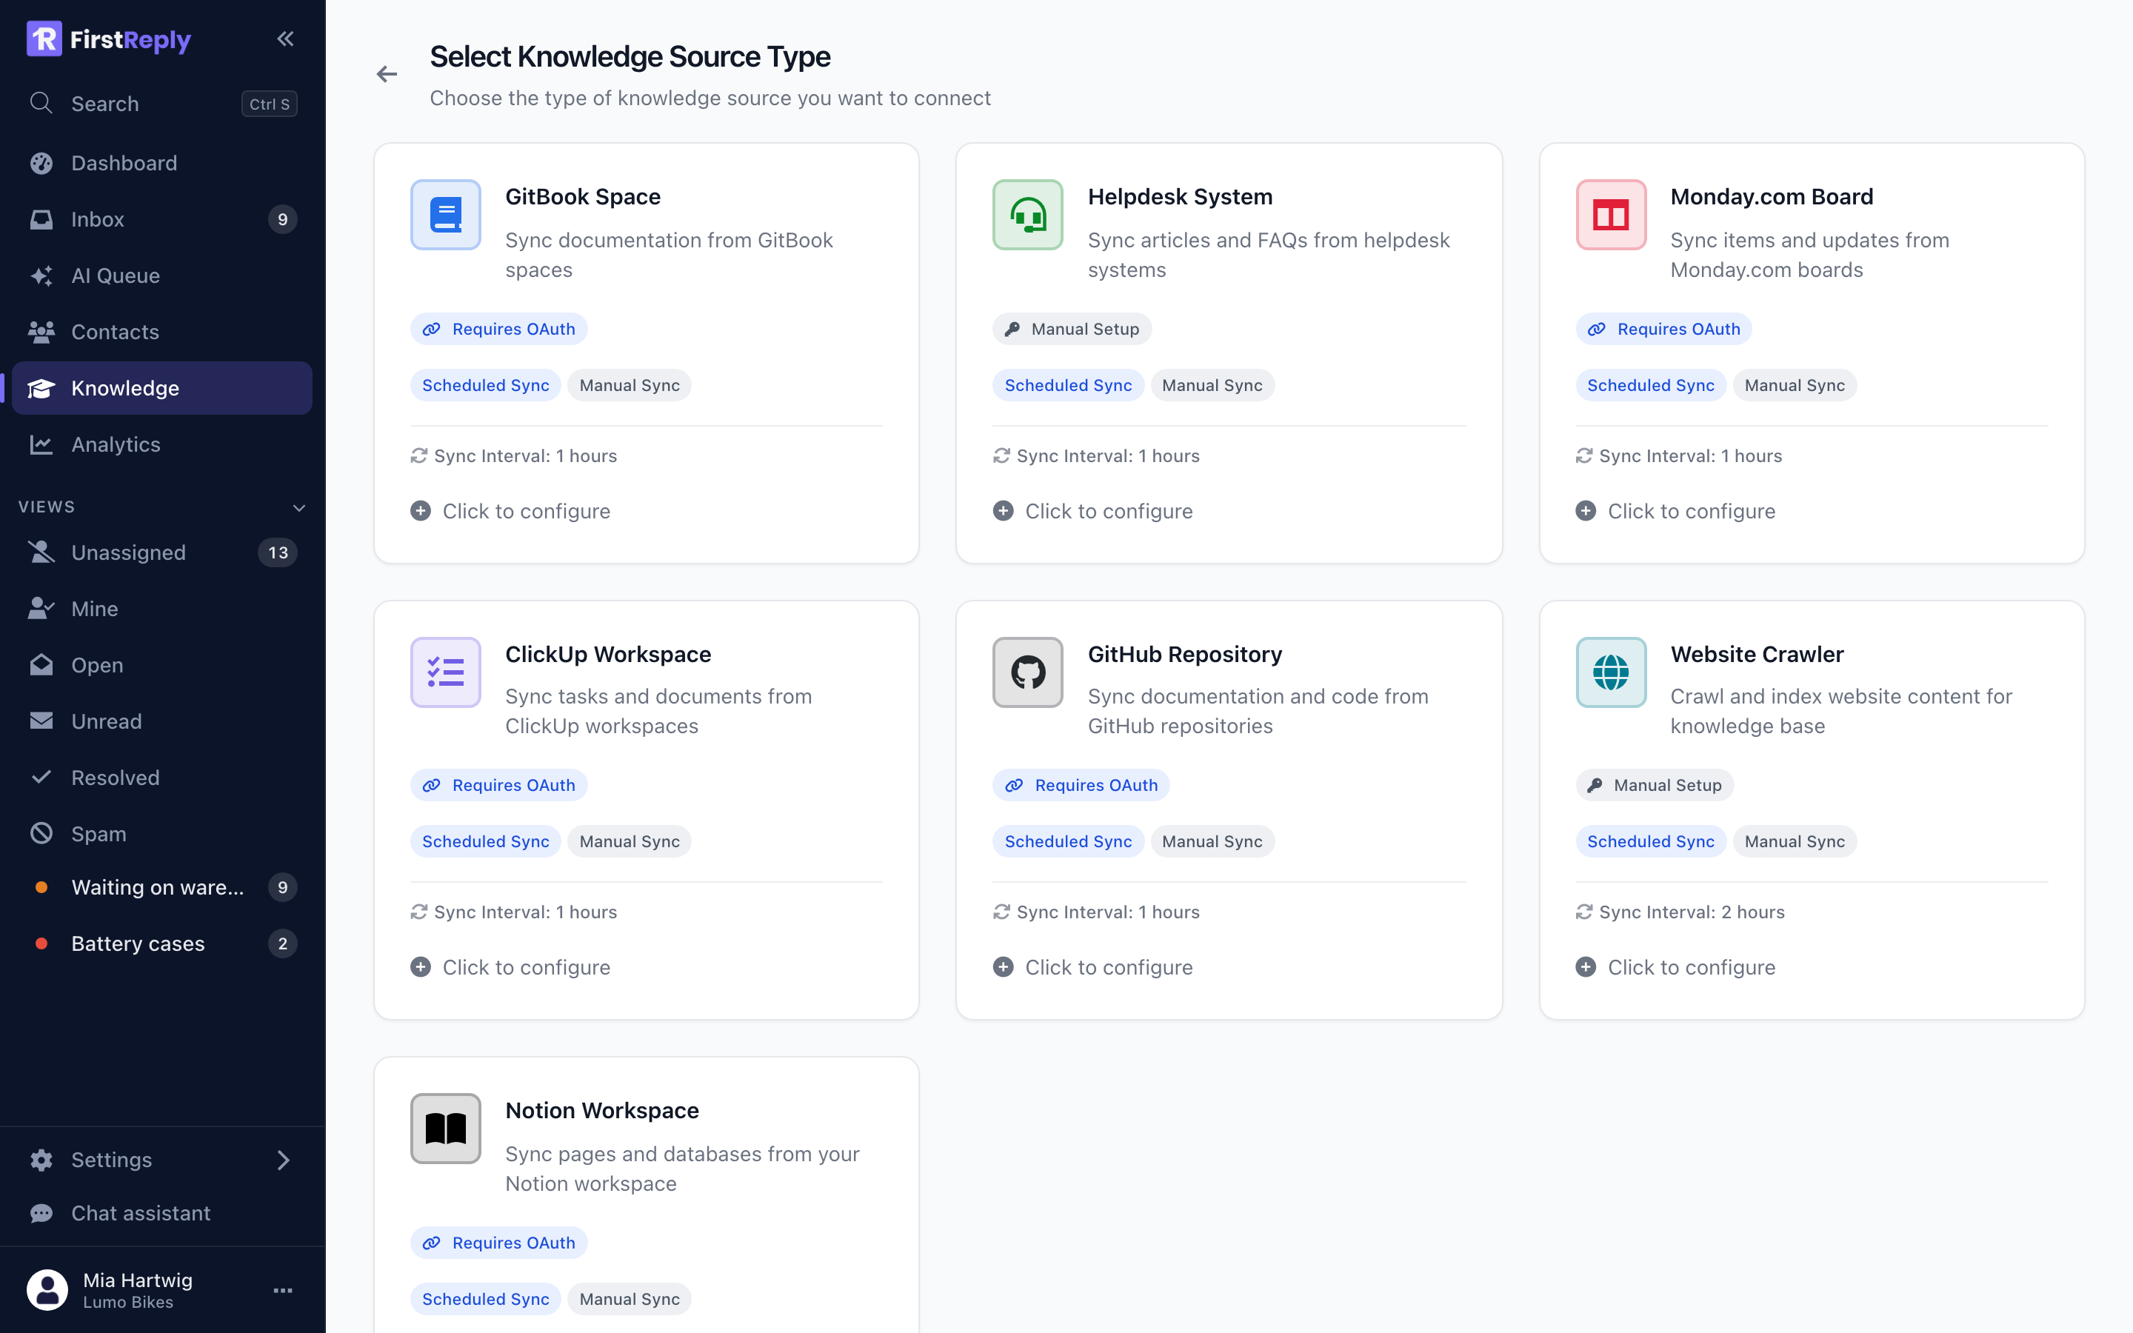Click the Mine user-check icon

[x=41, y=609]
